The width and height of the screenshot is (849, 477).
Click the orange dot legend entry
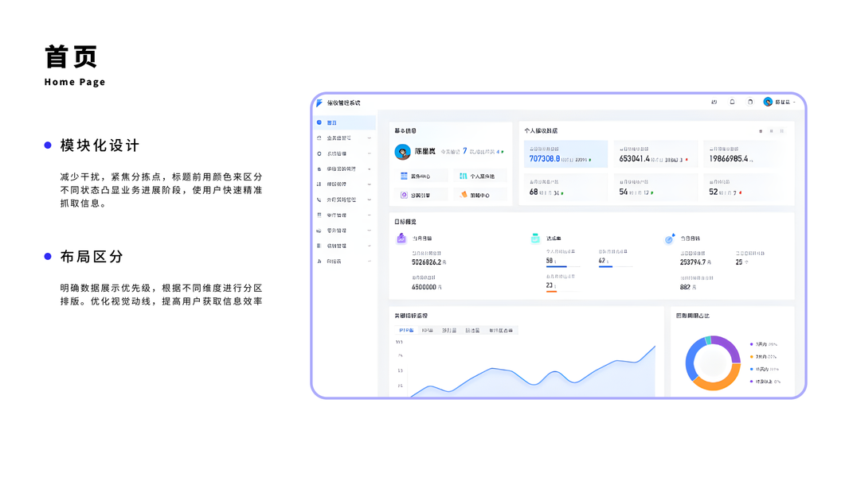(764, 356)
